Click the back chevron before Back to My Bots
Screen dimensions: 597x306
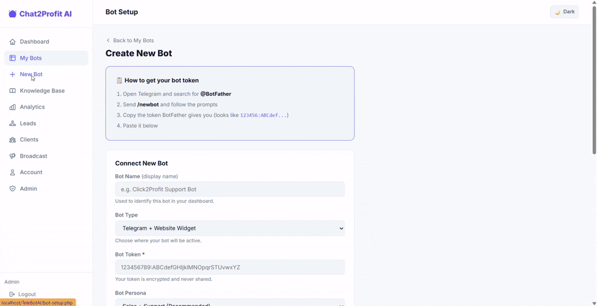point(108,41)
